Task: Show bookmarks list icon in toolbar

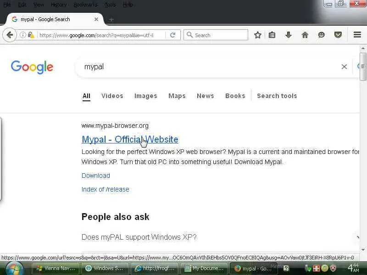Action: 272,35
